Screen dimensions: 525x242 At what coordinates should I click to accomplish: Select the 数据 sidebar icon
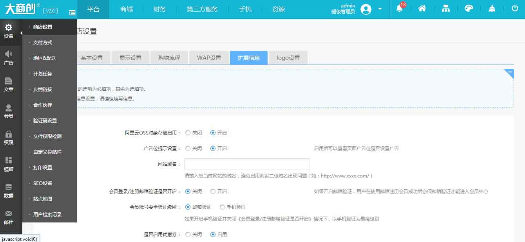(9, 191)
